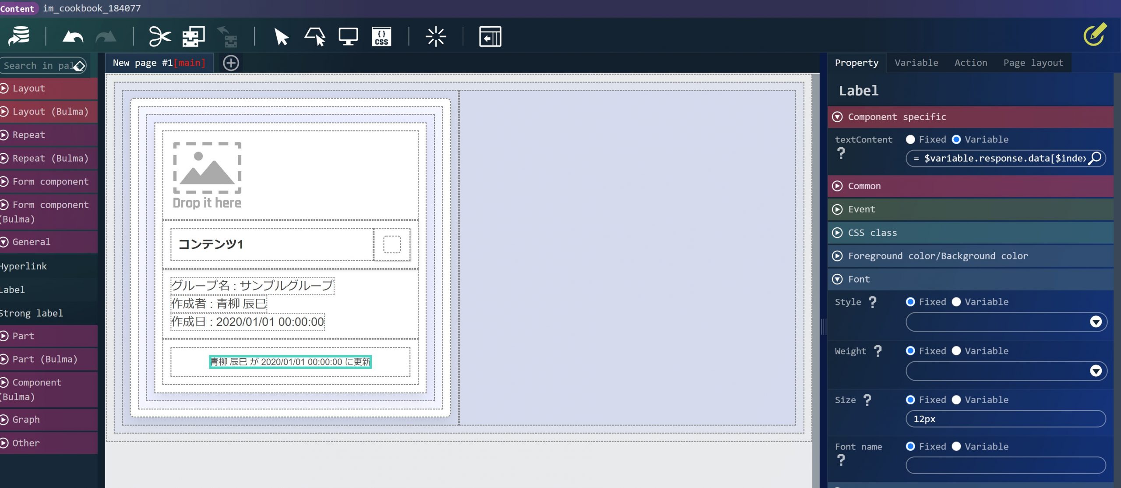
Task: Select Variable for font Style
Action: click(x=956, y=302)
